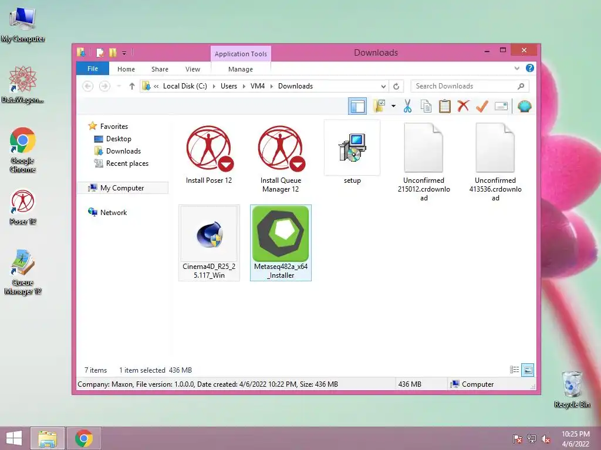601x450 pixels.
Task: Select My Computer in the navigation pane
Action: [123, 188]
